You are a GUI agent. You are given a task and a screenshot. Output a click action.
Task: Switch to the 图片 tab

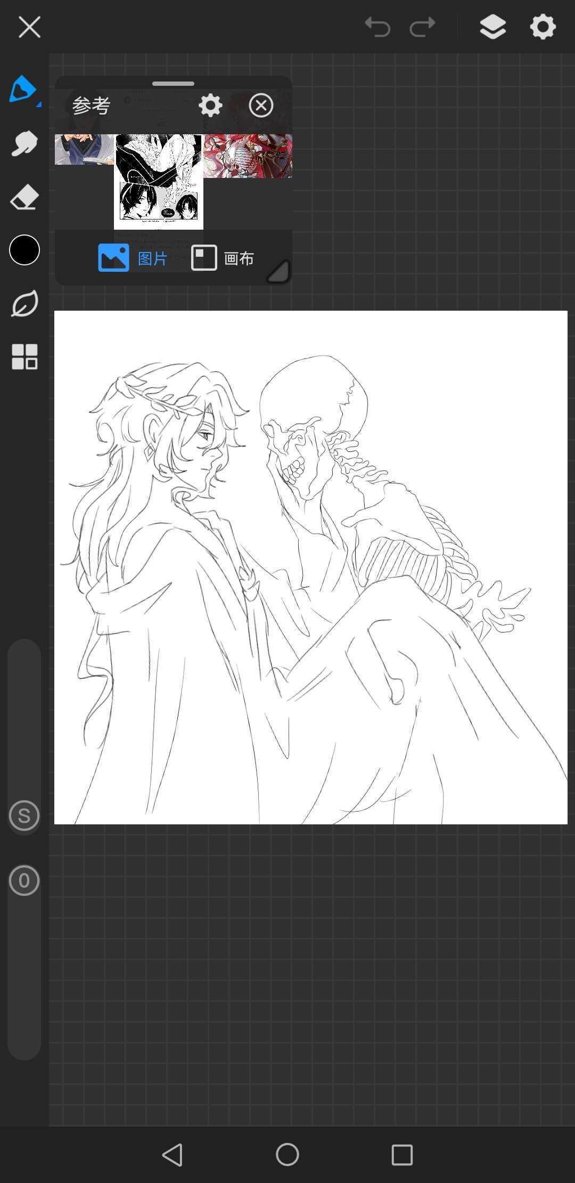133,258
